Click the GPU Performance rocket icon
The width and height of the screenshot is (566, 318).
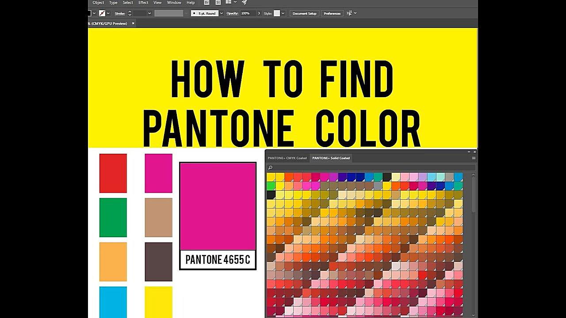[245, 2]
